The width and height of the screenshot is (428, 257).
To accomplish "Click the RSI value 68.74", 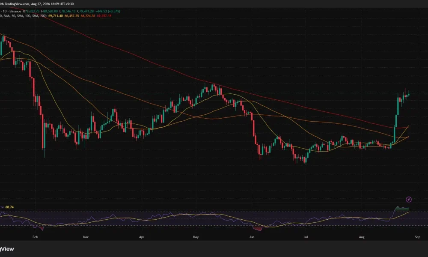I will click(x=9, y=207).
